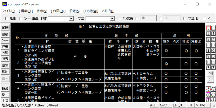Open the 設定(S) menu
Image resolution: width=216 pixels, height=108 pixels.
point(74,11)
